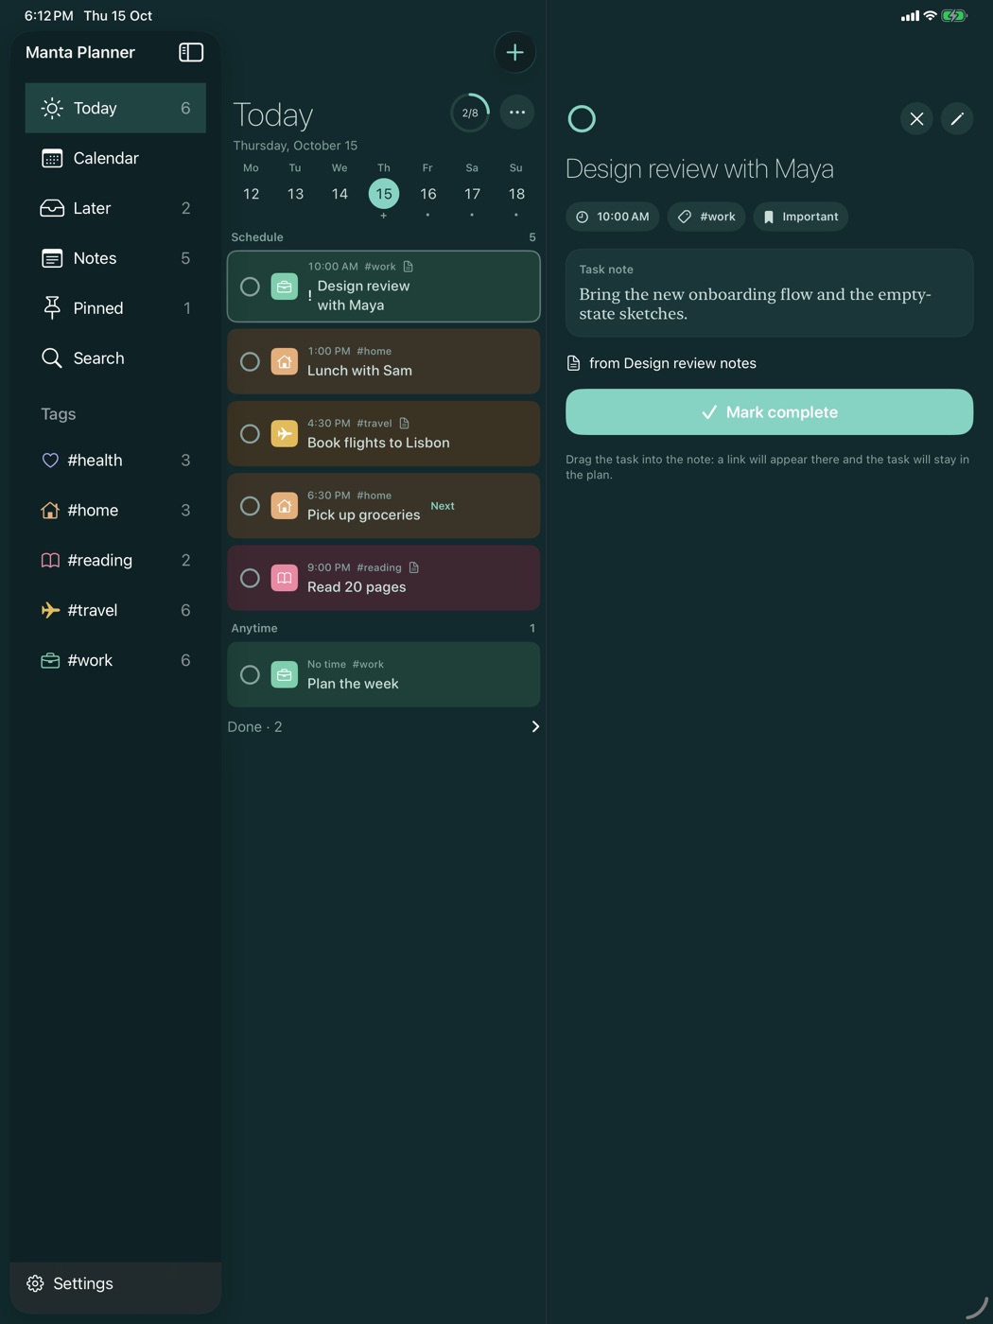Open from Design review notes link
The height and width of the screenshot is (1324, 993).
(661, 363)
